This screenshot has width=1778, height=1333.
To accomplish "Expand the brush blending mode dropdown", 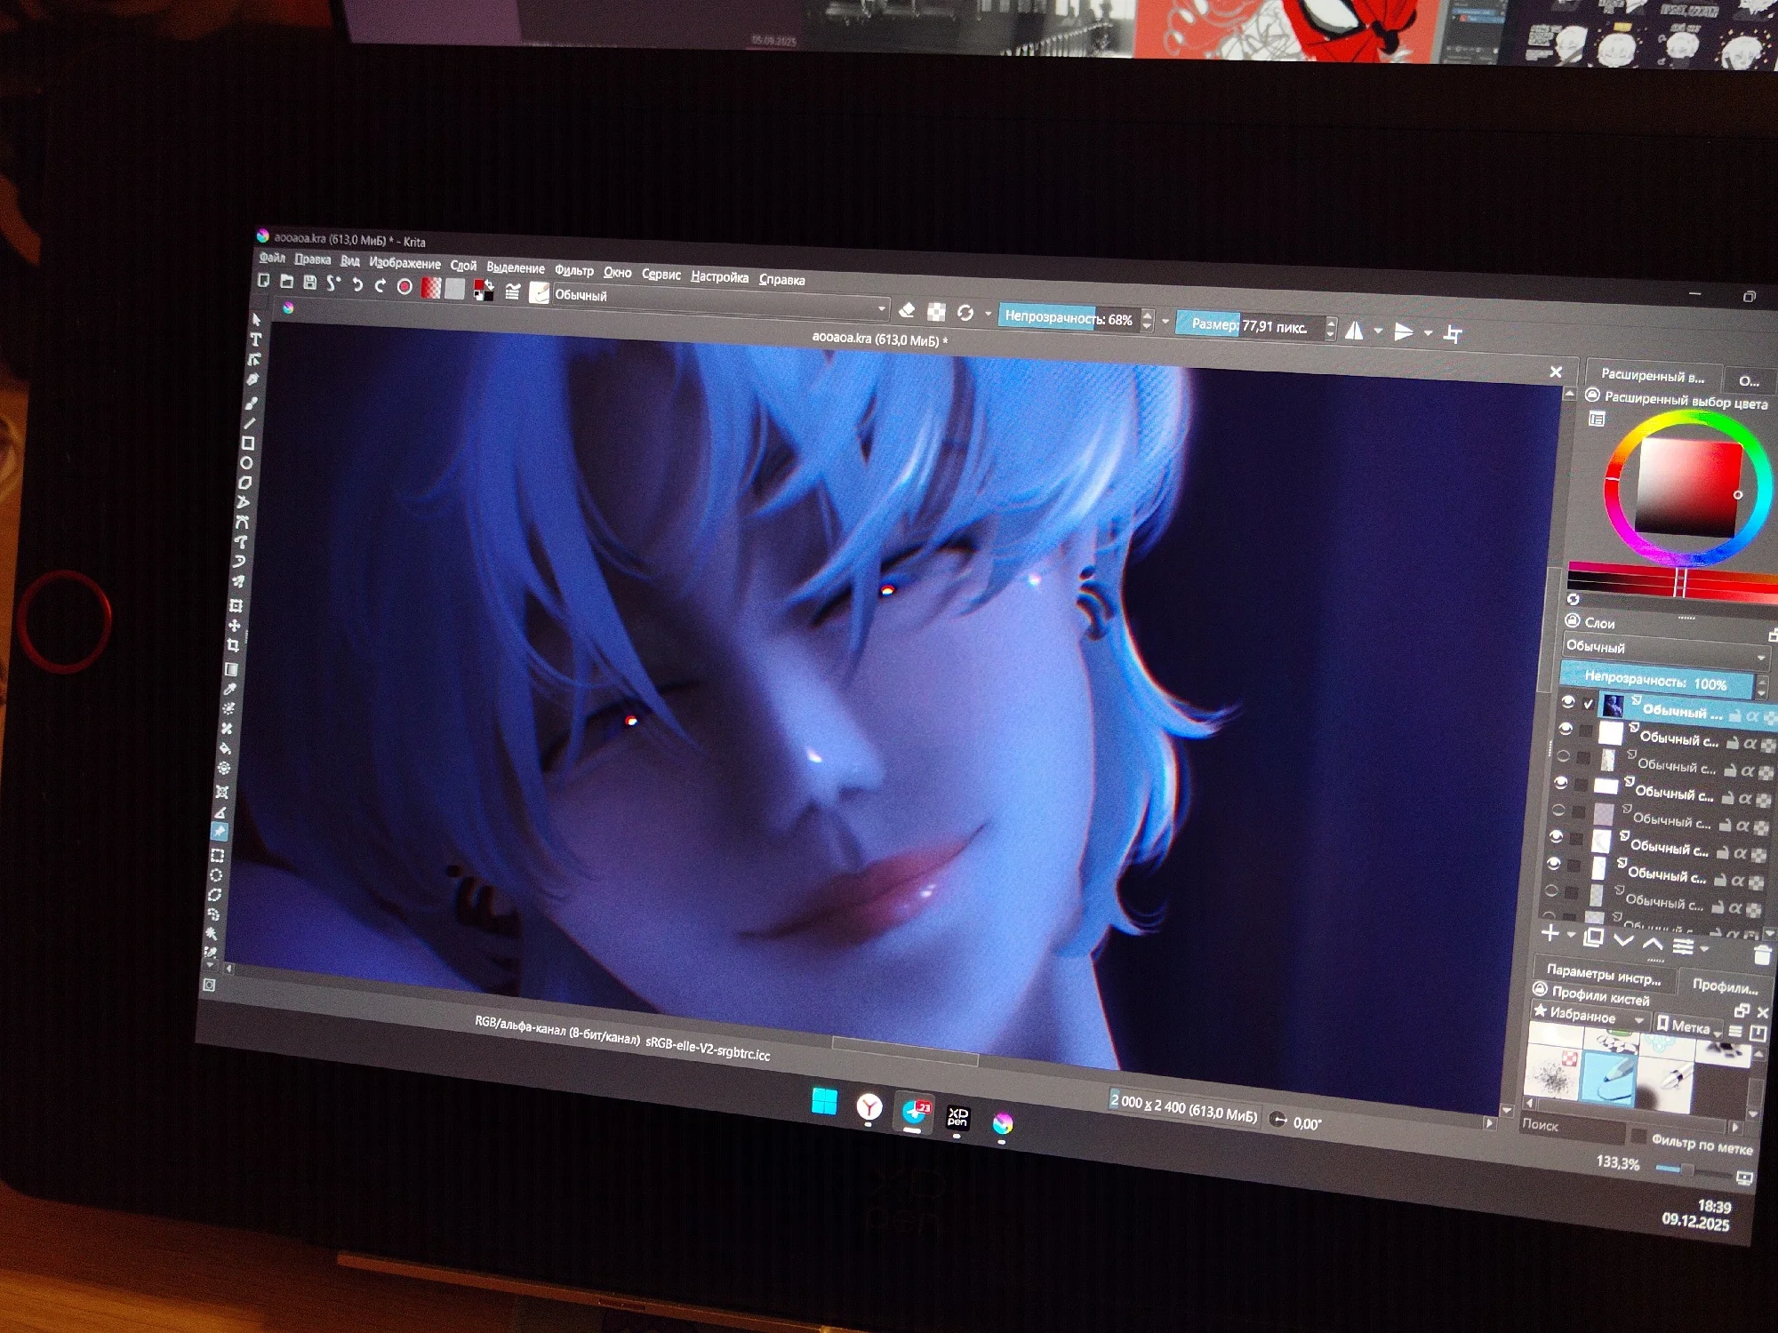I will 882,308.
